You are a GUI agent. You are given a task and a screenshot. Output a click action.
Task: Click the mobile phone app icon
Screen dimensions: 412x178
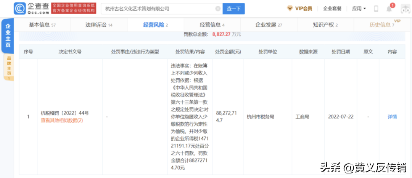pos(376,9)
